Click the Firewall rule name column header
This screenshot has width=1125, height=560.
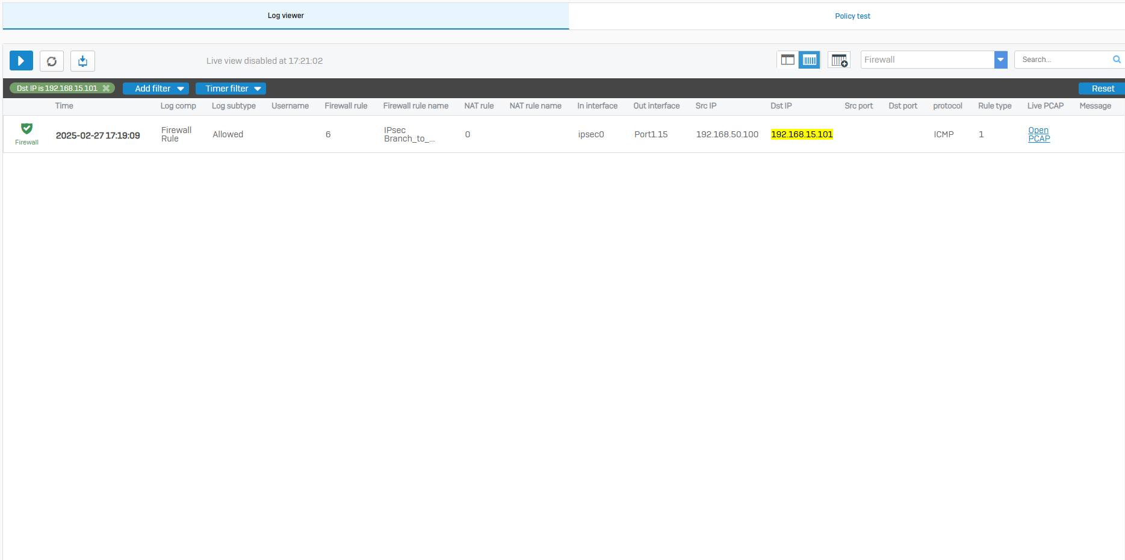[x=416, y=106]
